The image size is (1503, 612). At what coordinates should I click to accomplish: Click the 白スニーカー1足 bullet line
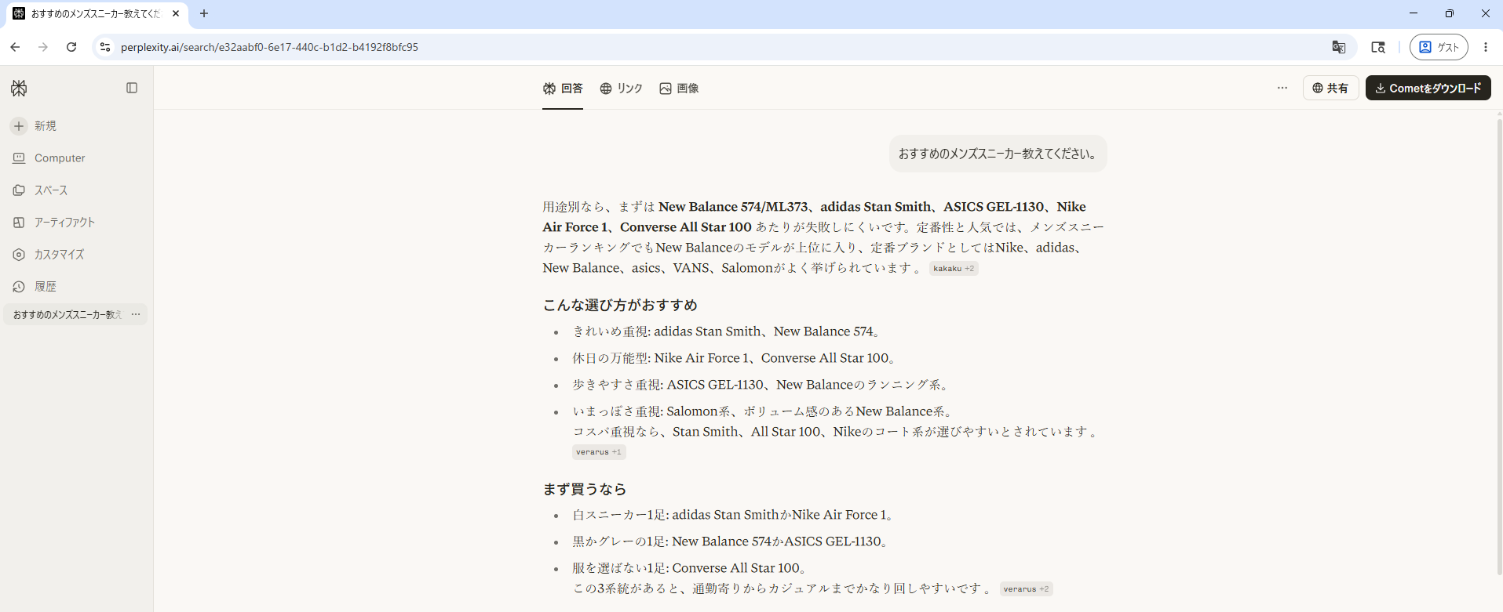tap(734, 515)
